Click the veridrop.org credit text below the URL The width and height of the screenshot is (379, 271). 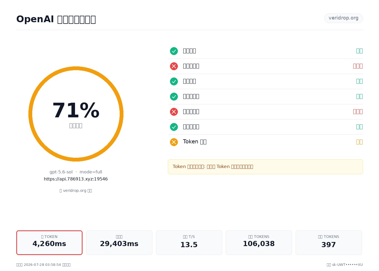(x=76, y=191)
